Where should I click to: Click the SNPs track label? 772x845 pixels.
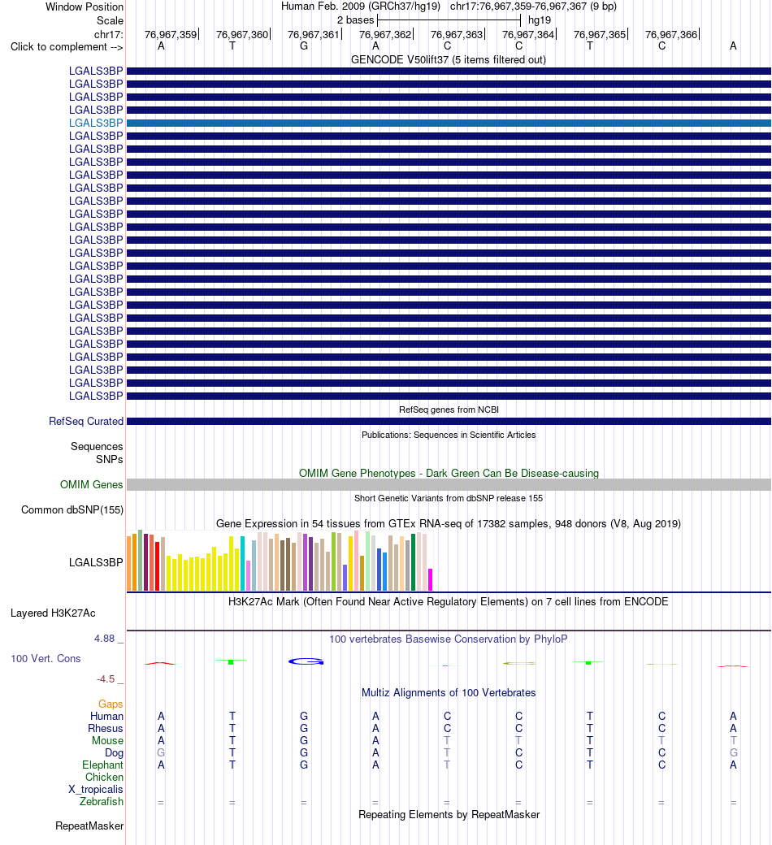(110, 459)
